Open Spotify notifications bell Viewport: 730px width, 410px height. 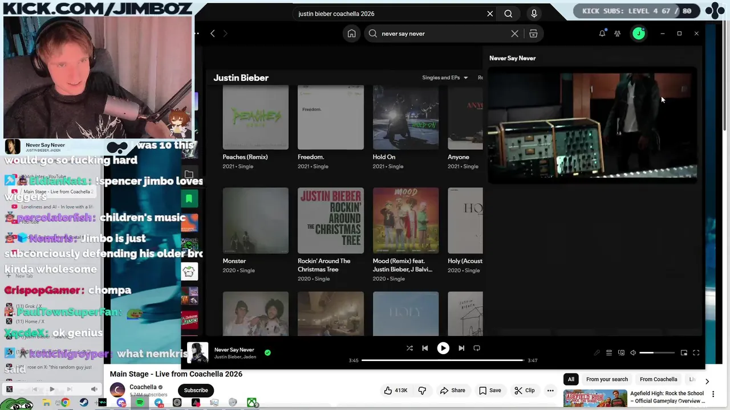(602, 34)
